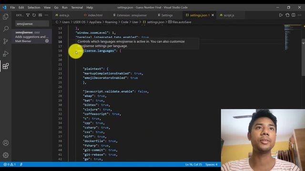The height and width of the screenshot is (171, 305).
Task: Open the Manage gear in activity bar
Action: (6, 155)
